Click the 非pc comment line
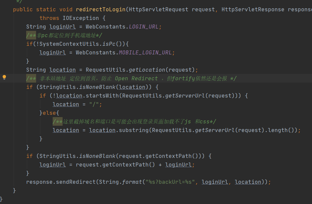The height and width of the screenshot is (204, 312). (x=64, y=35)
